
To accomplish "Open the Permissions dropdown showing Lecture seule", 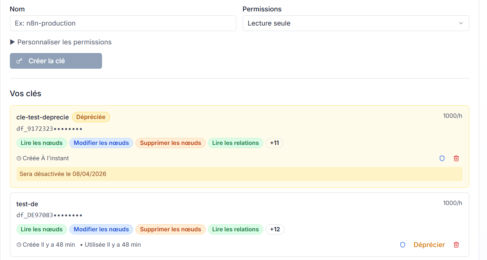I will click(x=355, y=23).
